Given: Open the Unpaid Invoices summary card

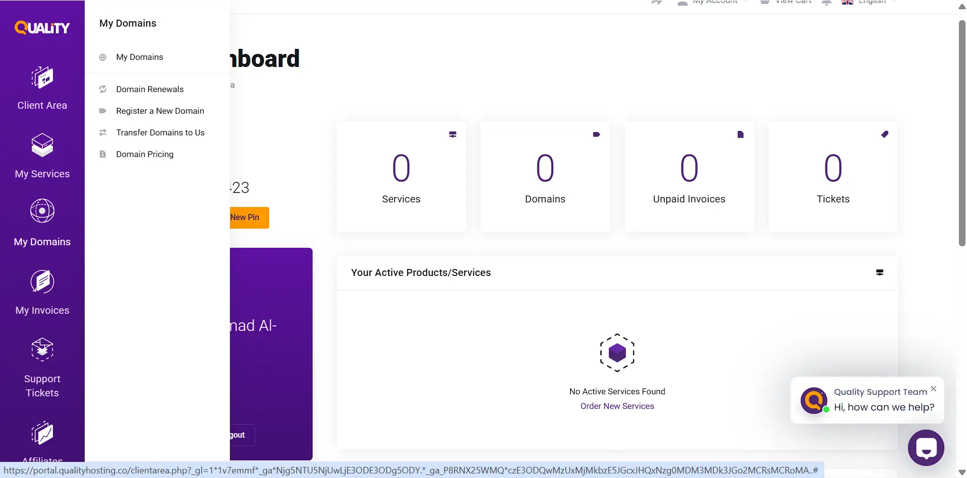Looking at the screenshot, I should click(689, 176).
